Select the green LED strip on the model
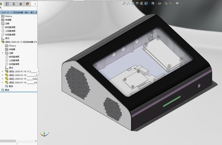 coord(172,102)
